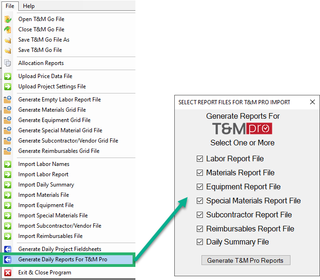
Task: Click green arrow icon for Import Special Materials File
Action: 8,215
